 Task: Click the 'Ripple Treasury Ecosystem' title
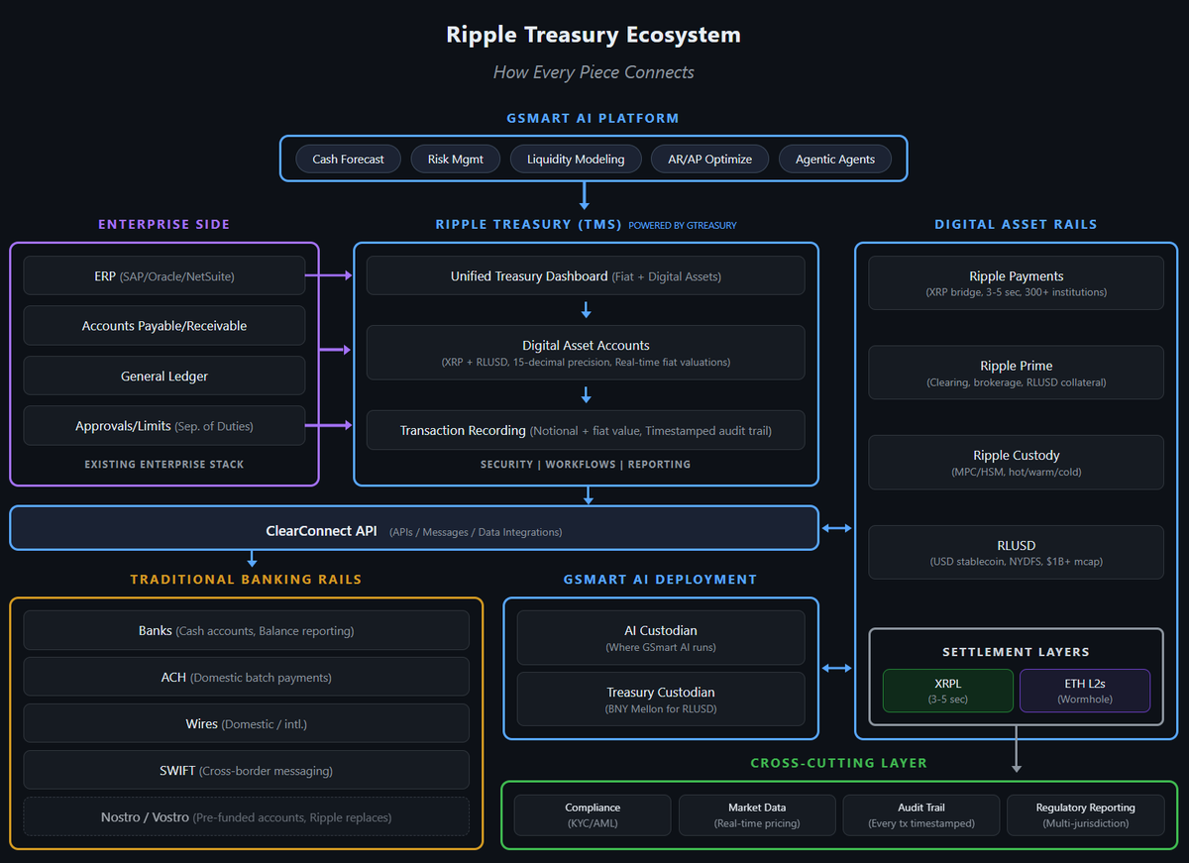pyautogui.click(x=594, y=35)
